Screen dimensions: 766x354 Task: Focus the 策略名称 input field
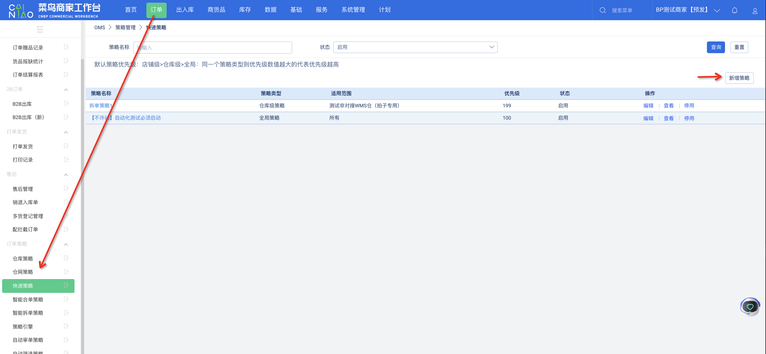[x=212, y=48]
